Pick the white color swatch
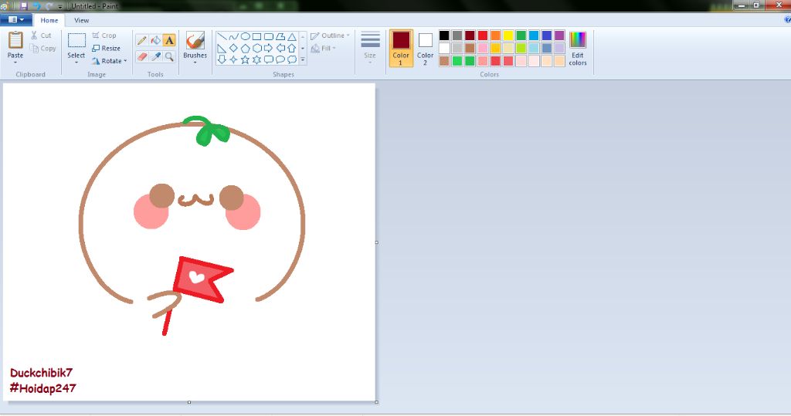 444,49
